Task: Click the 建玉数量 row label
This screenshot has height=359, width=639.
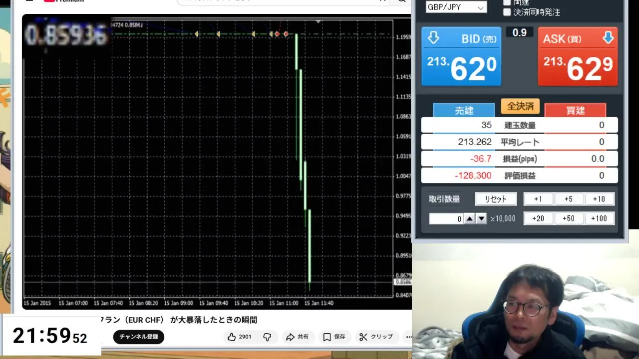Action: coord(520,125)
